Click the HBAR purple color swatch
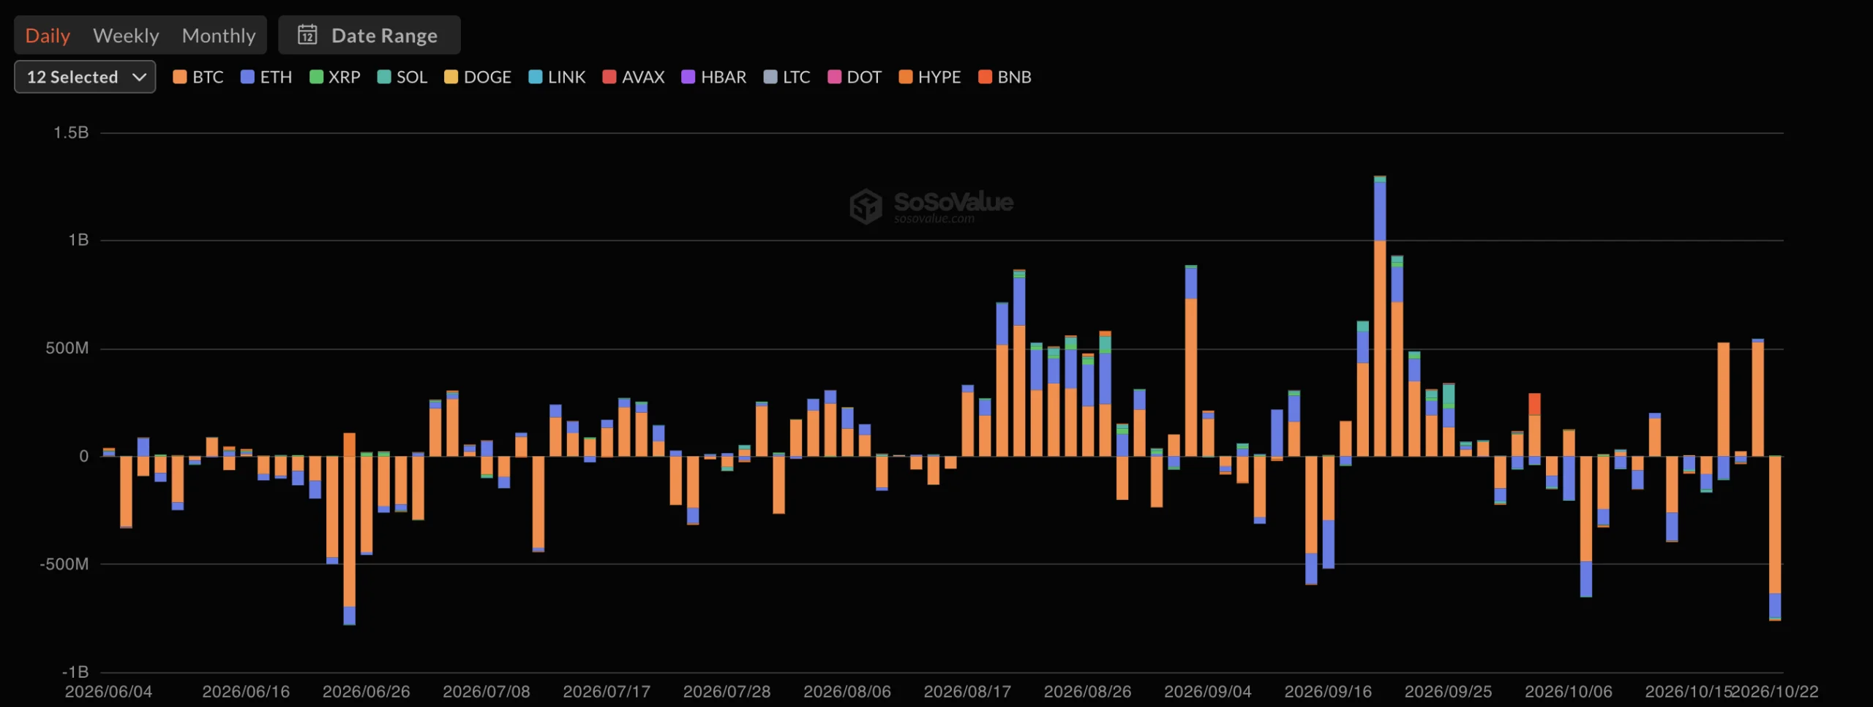1873x707 pixels. pyautogui.click(x=688, y=77)
